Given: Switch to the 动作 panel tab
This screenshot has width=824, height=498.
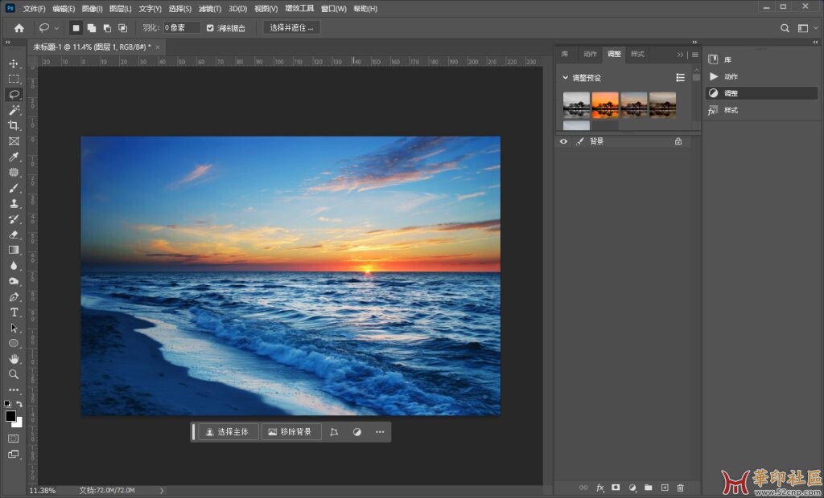Looking at the screenshot, I should click(x=590, y=54).
